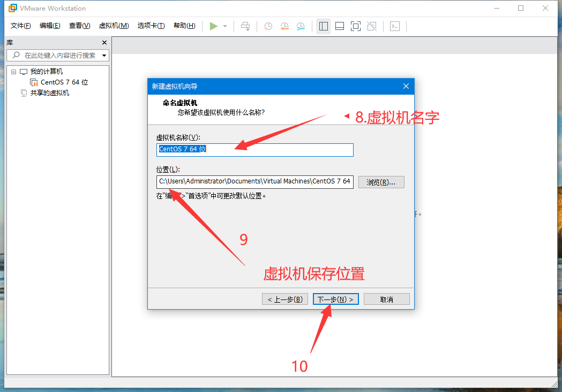Click the send Ctrl+Alt+Del toolbar icon
This screenshot has width=562, height=392.
pyautogui.click(x=245, y=26)
